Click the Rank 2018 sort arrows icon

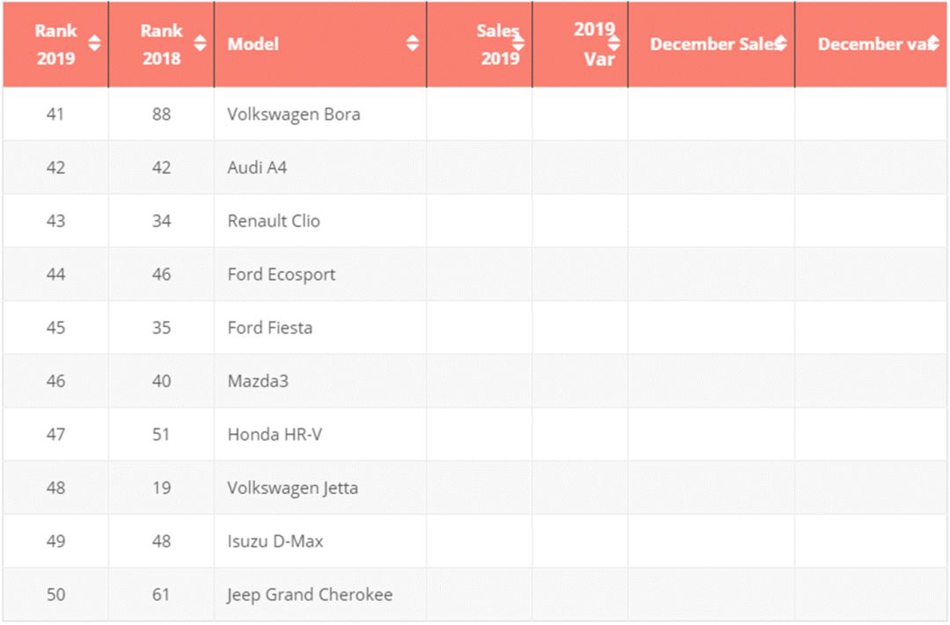[200, 43]
